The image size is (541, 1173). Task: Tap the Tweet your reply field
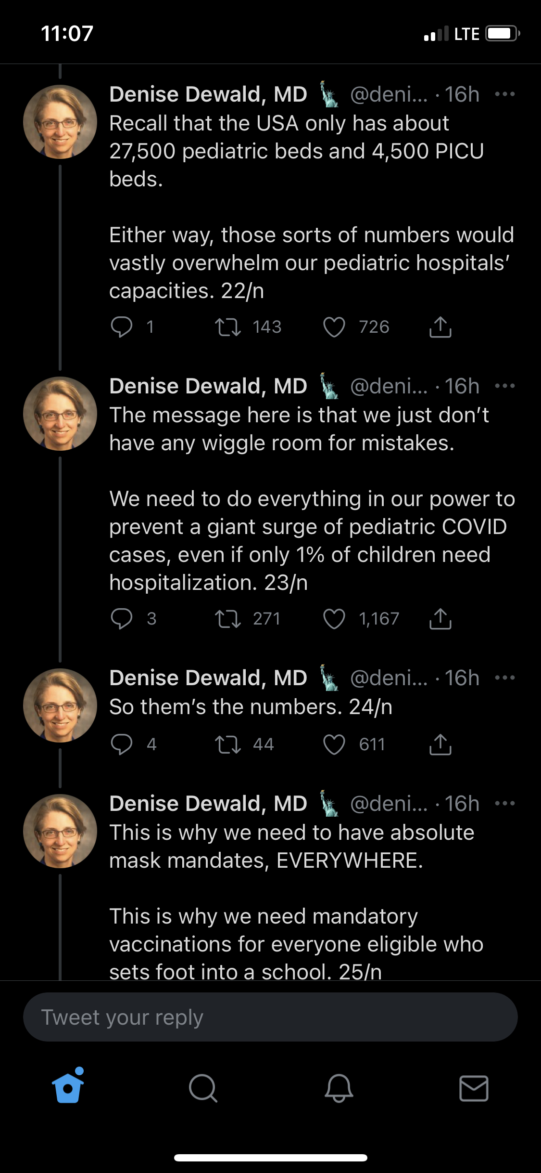click(x=270, y=1017)
